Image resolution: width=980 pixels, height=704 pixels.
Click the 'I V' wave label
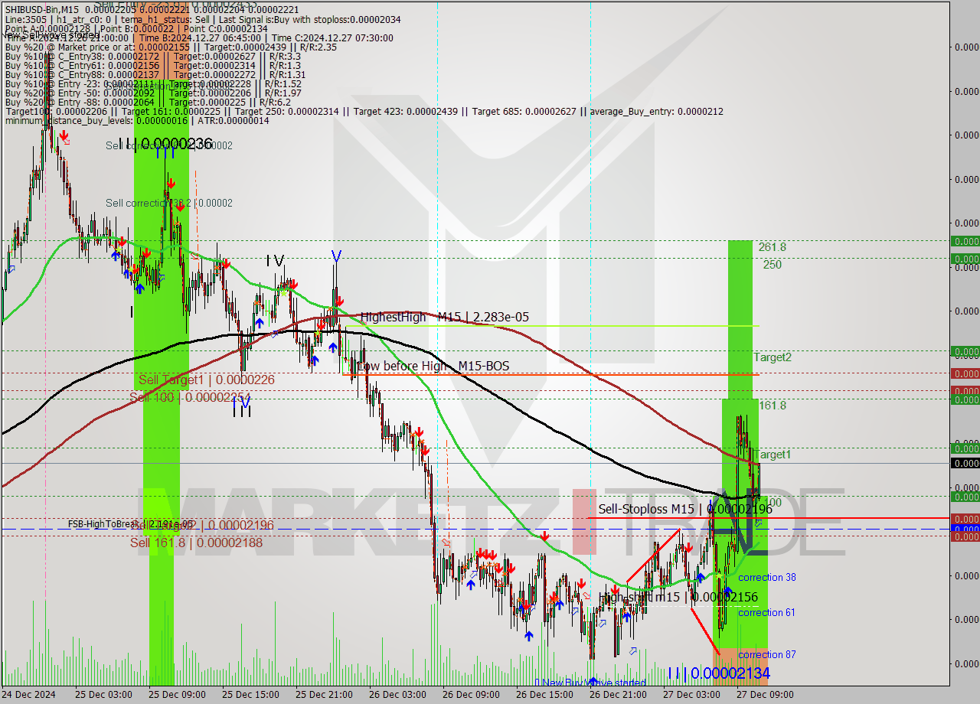[275, 261]
